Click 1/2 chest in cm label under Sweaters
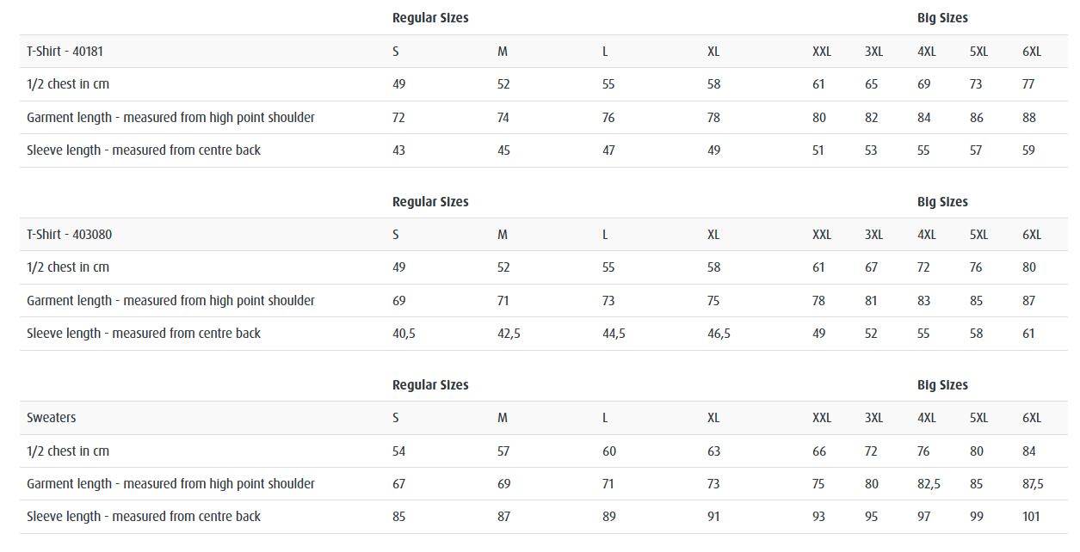1080x552 pixels. tap(68, 451)
